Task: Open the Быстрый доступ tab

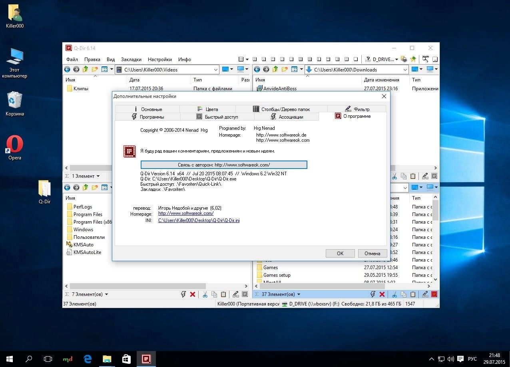Action: pos(217,117)
